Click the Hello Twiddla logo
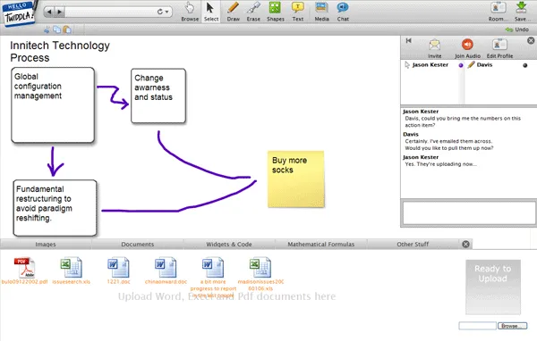 19,13
